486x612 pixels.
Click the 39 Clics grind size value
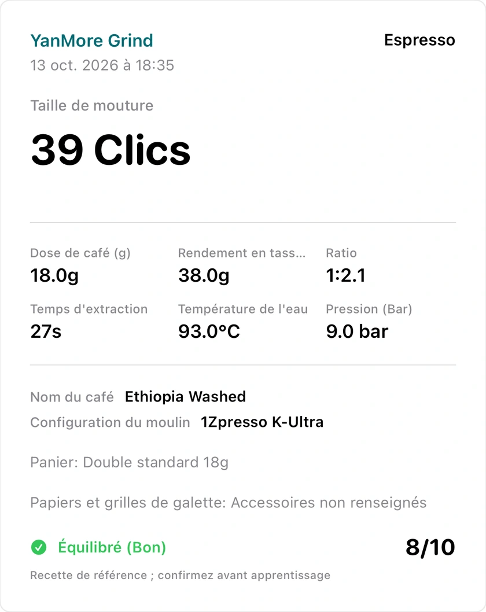(111, 150)
